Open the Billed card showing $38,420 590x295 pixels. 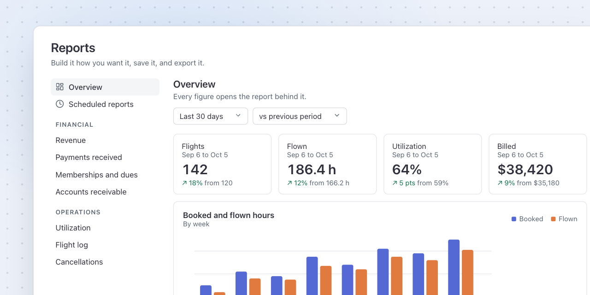coord(538,164)
